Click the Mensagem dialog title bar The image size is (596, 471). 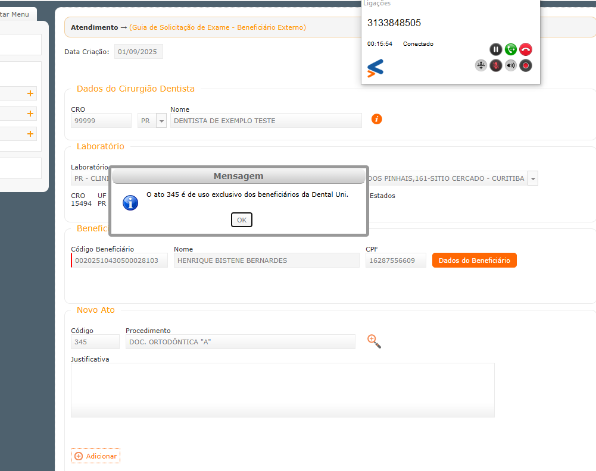(x=239, y=176)
